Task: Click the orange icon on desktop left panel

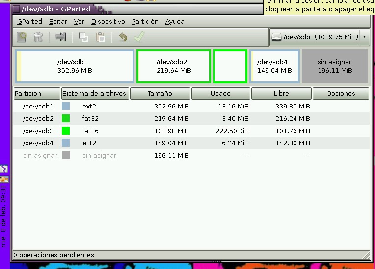Action: (4, 179)
